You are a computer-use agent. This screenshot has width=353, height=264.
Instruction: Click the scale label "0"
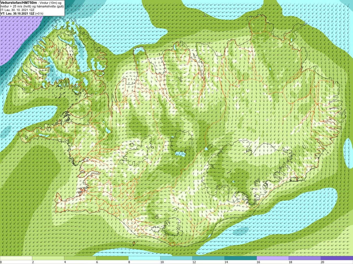(1, 262)
